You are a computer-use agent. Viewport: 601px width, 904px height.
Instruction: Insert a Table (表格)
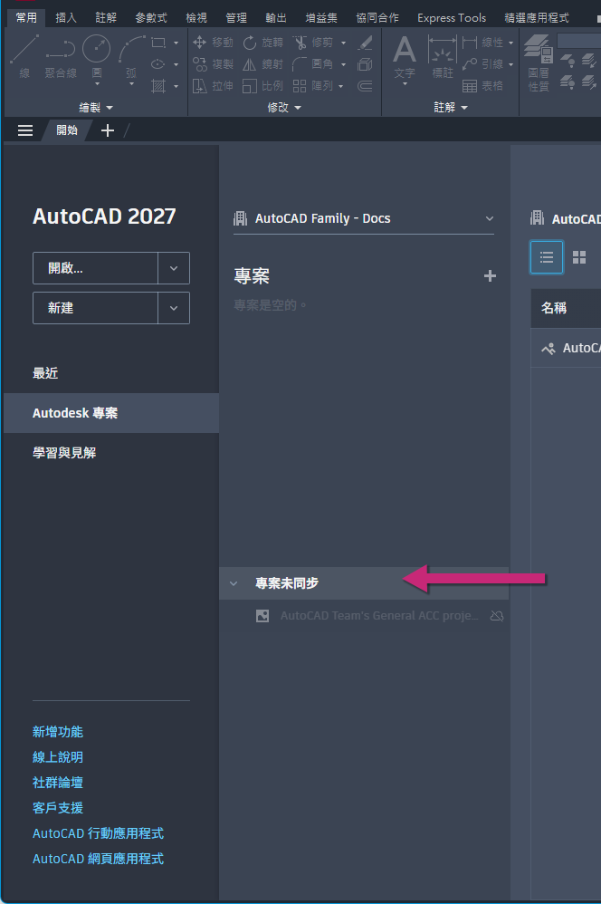coord(482,86)
